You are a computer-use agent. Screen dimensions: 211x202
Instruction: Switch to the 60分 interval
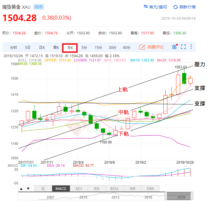pyautogui.click(x=126, y=47)
